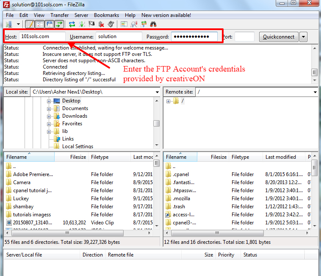This screenshot has width=321, height=276.
Task: Select the Adobe Premiere folder icon
Action: point(8,174)
